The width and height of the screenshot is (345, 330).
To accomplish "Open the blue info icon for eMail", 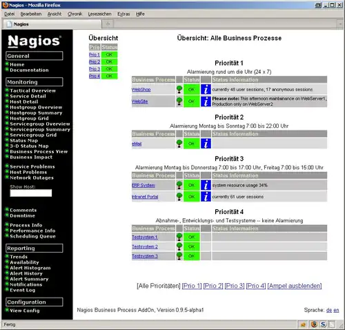I will pyautogui.click(x=206, y=144).
